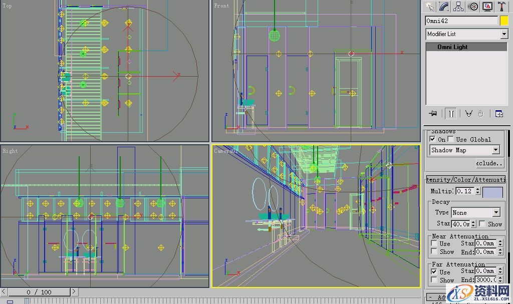Open the Hierarchy panel
513x304 pixels.
click(458, 6)
